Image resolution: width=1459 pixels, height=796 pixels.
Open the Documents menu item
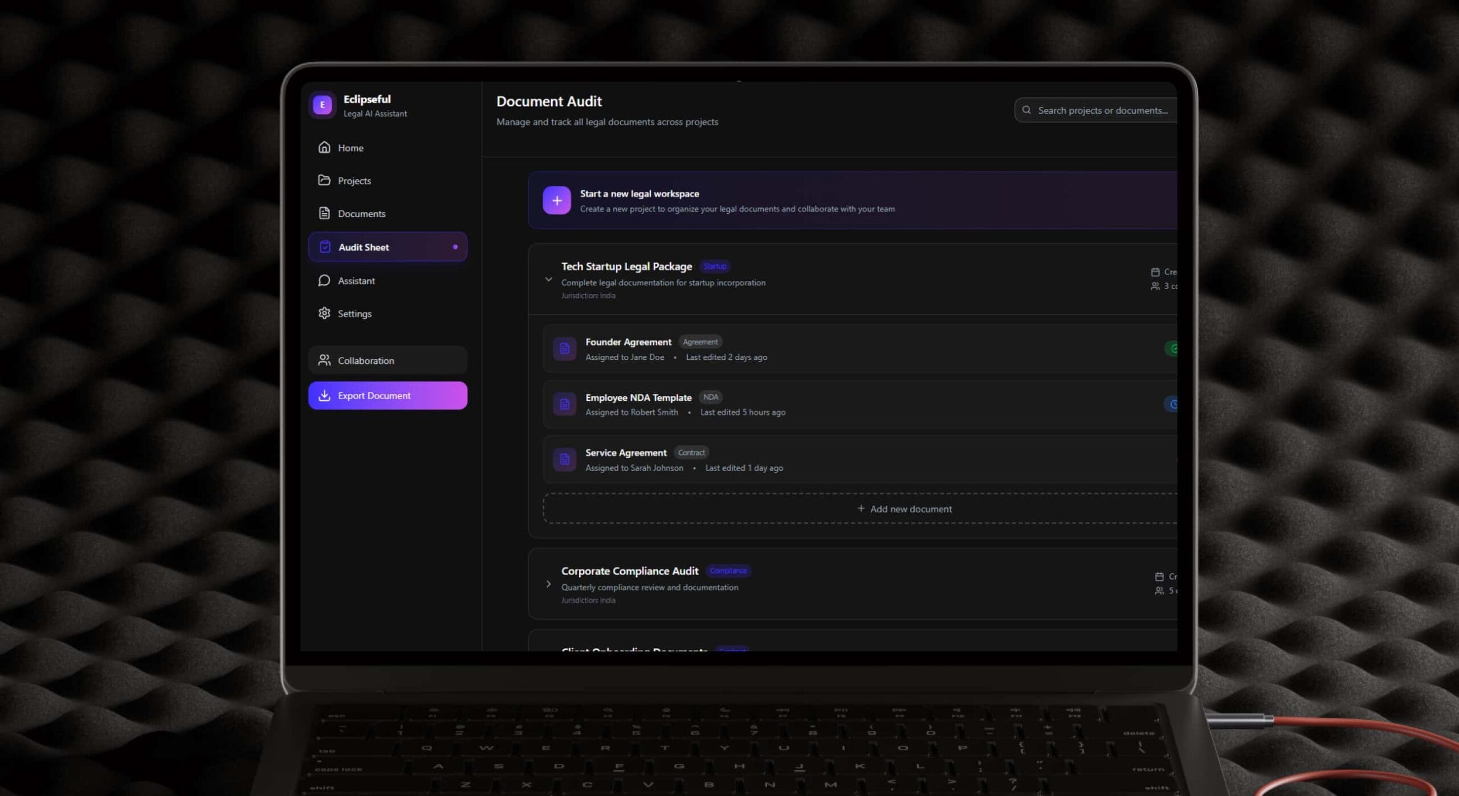(361, 214)
